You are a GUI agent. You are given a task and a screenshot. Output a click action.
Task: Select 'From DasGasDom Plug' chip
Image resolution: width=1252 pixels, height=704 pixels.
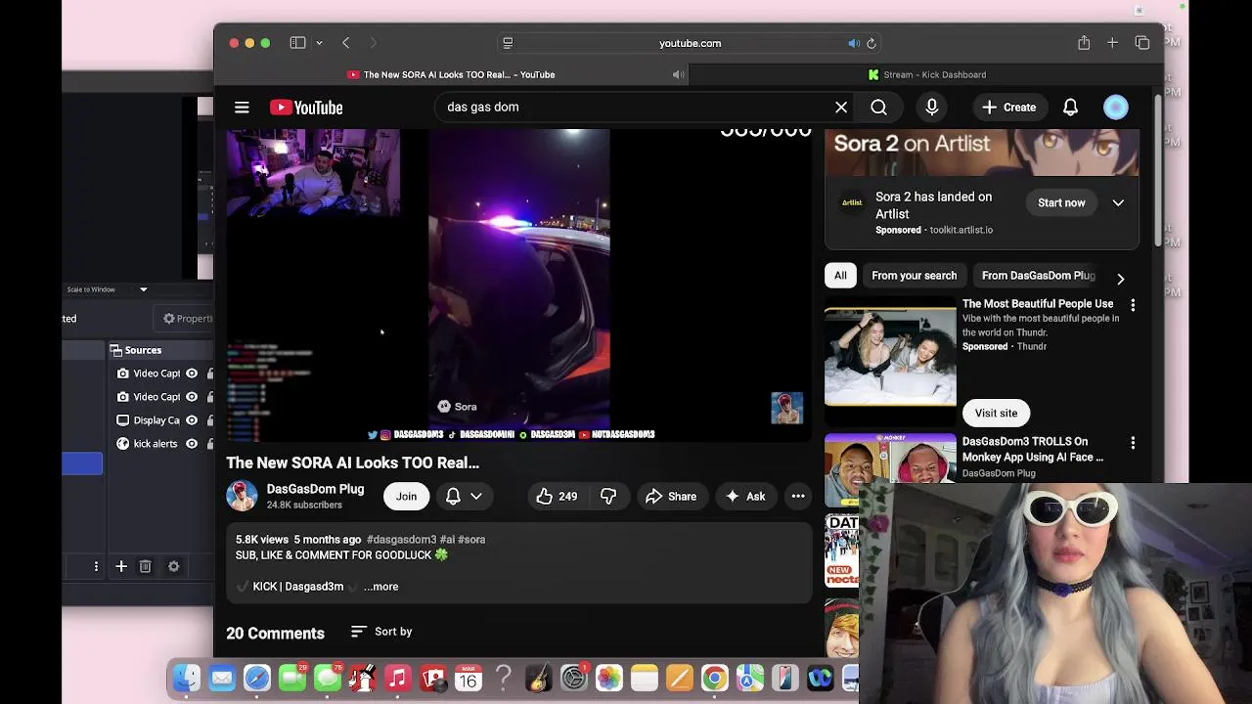pos(1038,276)
